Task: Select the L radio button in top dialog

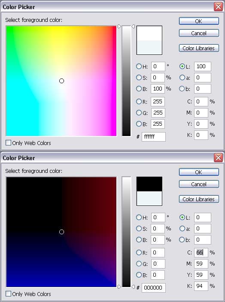Action: pos(182,66)
